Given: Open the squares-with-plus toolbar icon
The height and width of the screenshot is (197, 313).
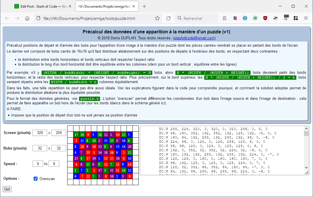Looking at the screenshot, I should pos(296,18).
